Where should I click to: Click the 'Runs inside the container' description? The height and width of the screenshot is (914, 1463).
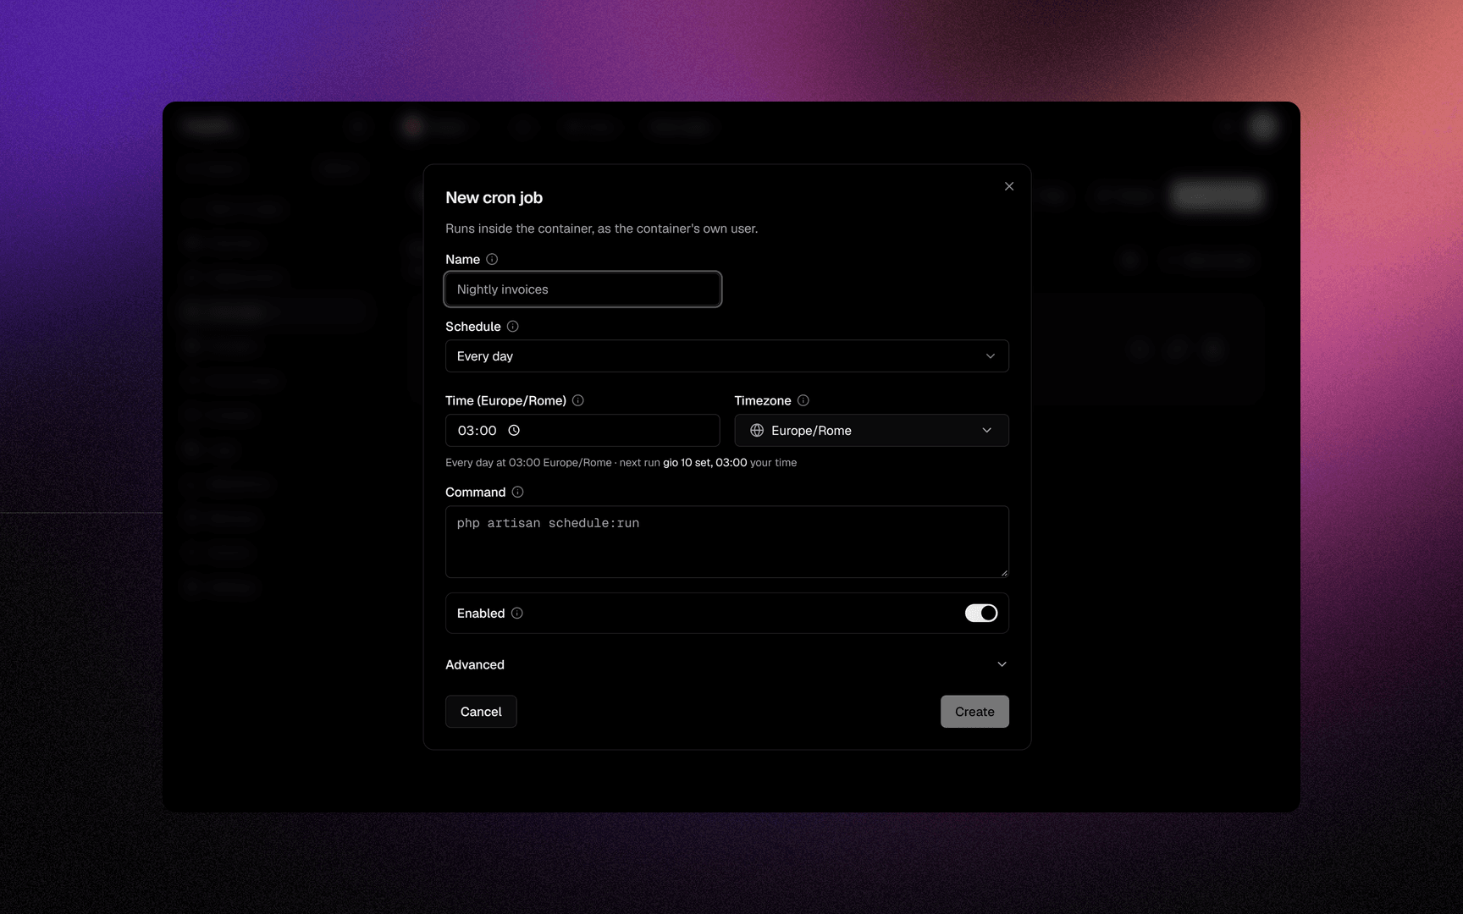tap(601, 228)
